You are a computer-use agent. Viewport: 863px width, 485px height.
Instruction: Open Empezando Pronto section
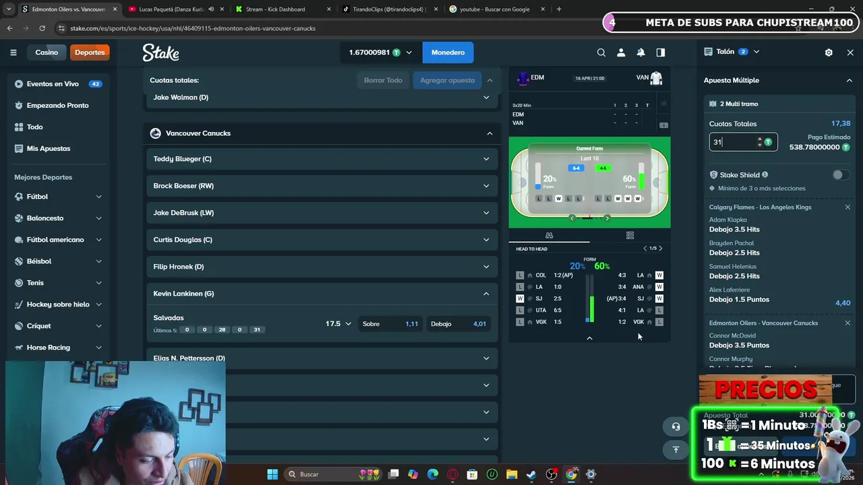[x=58, y=106]
